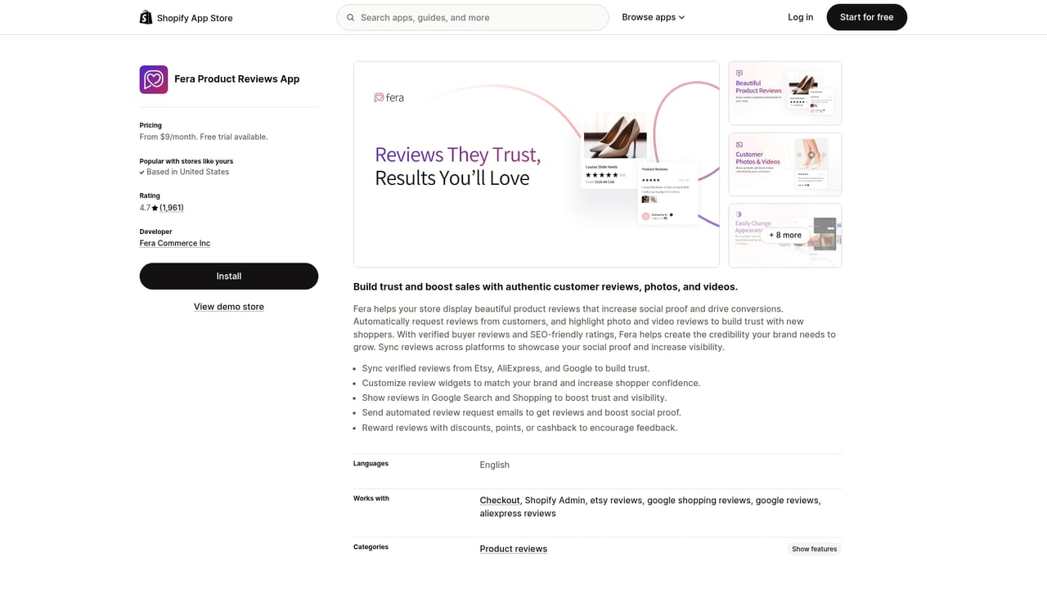
Task: Open the Start for free button
Action: 866,16
